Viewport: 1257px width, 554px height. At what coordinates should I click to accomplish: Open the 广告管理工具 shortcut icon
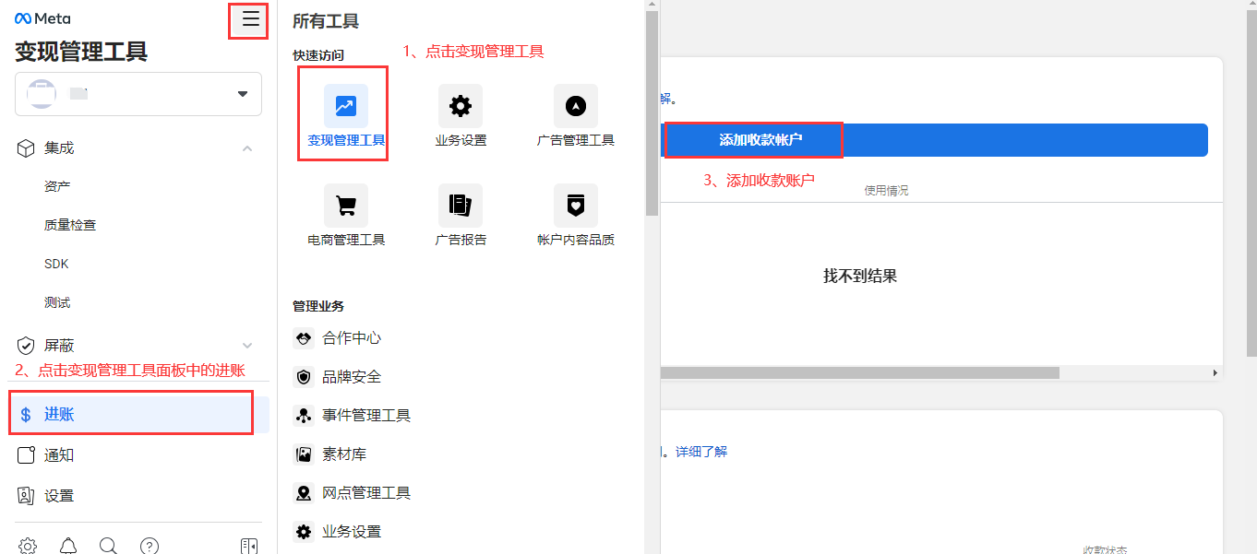pos(576,106)
